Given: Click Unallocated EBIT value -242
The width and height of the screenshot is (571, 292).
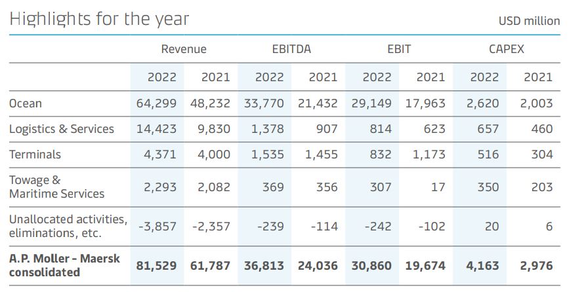Looking at the screenshot, I should tap(378, 227).
